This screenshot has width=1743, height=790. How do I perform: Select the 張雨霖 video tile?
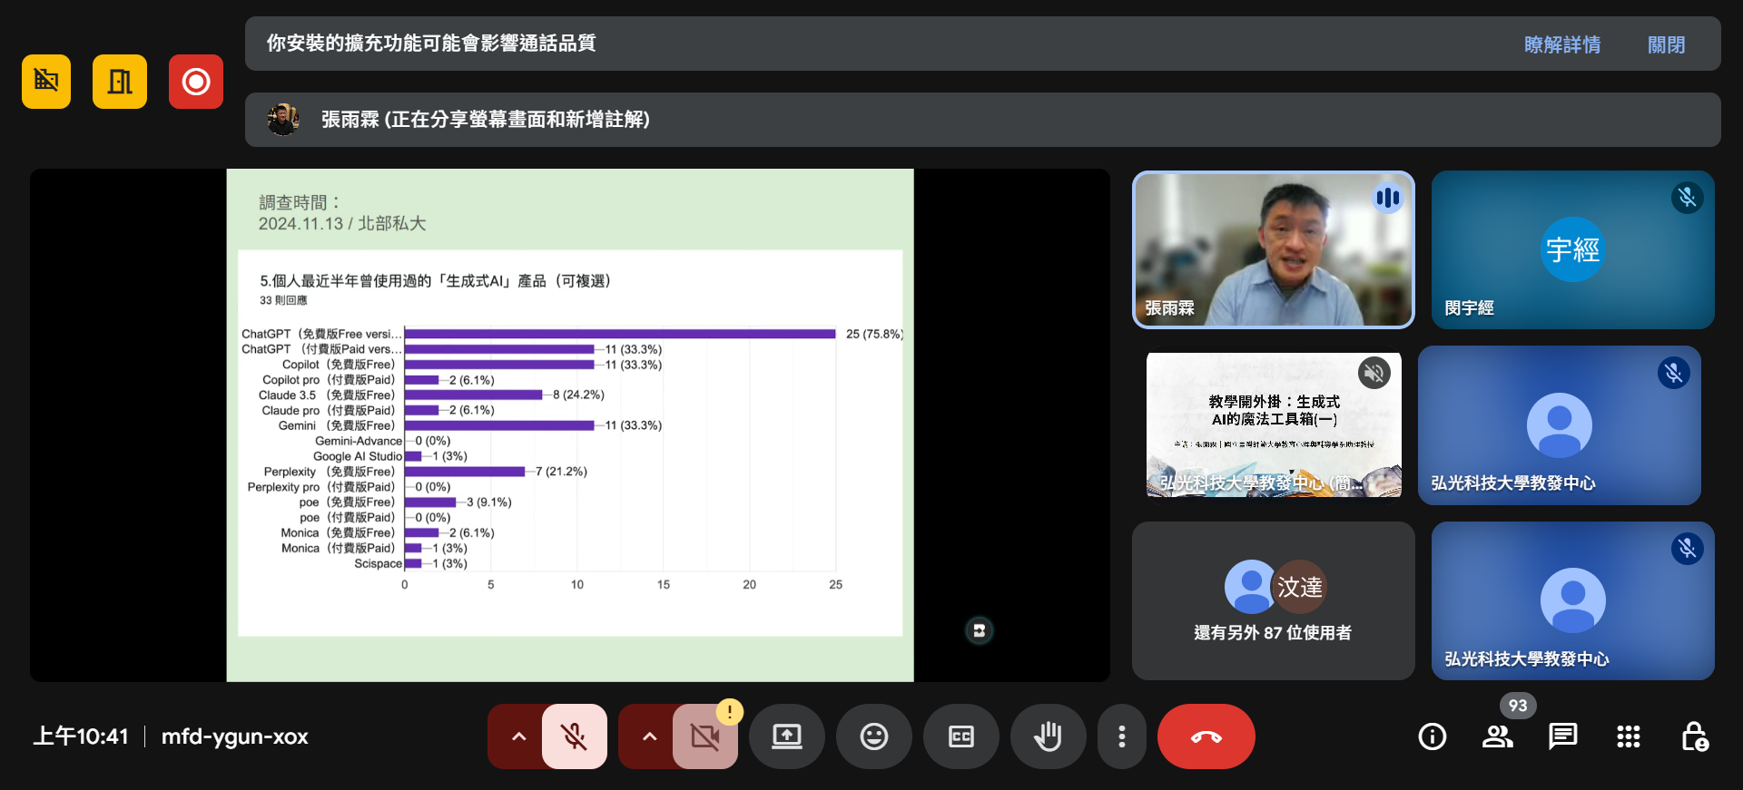1273,249
